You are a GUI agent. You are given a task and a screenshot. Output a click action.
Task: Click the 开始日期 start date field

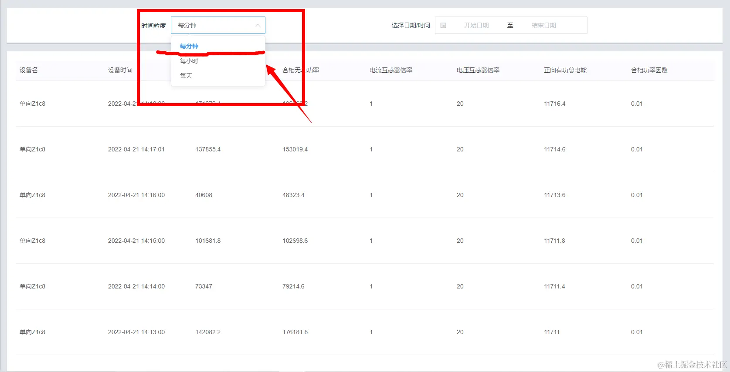click(x=476, y=25)
